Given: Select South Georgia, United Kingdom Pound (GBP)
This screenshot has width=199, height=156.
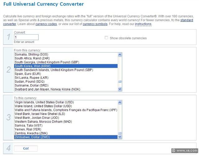Looking at the screenshot, I should click(x=66, y=62).
